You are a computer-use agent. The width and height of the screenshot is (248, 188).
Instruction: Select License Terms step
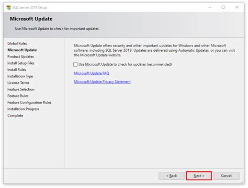(18, 83)
